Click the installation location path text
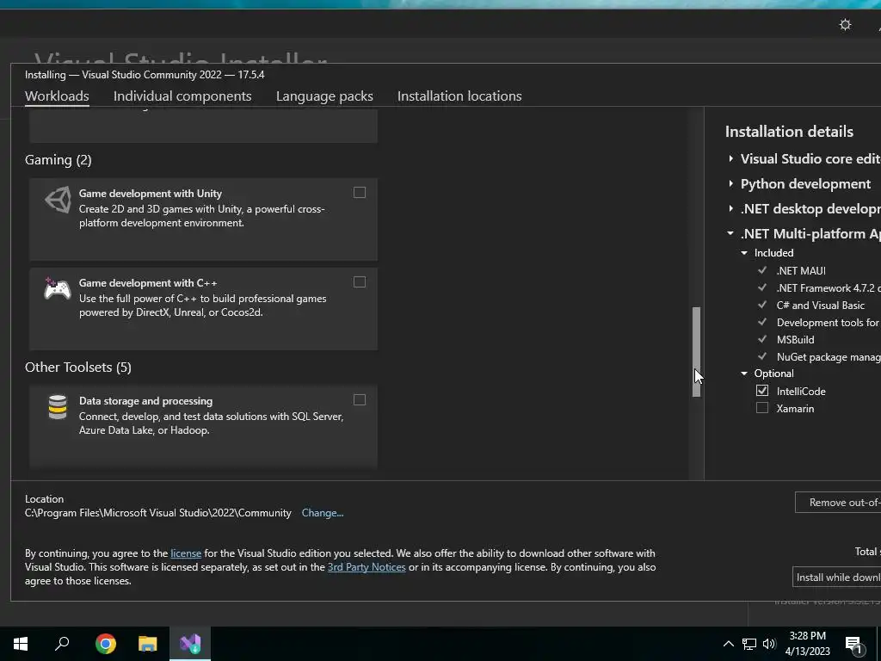Image resolution: width=881 pixels, height=661 pixels. (158, 513)
